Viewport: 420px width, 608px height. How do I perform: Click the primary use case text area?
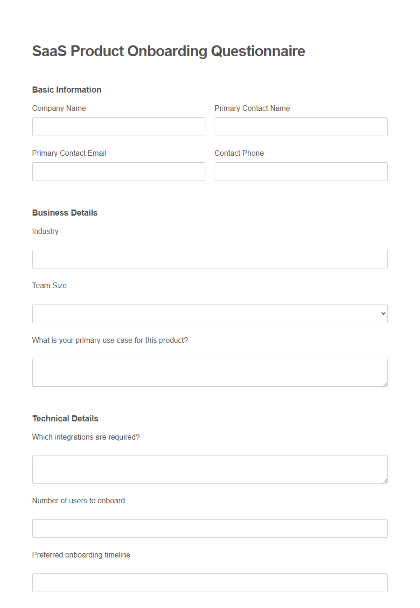210,372
